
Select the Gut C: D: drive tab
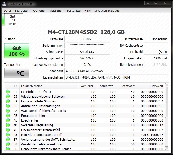point(12,20)
